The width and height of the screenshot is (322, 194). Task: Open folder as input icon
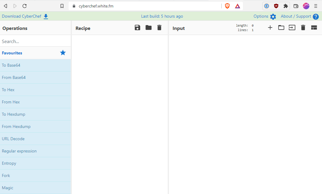281,28
